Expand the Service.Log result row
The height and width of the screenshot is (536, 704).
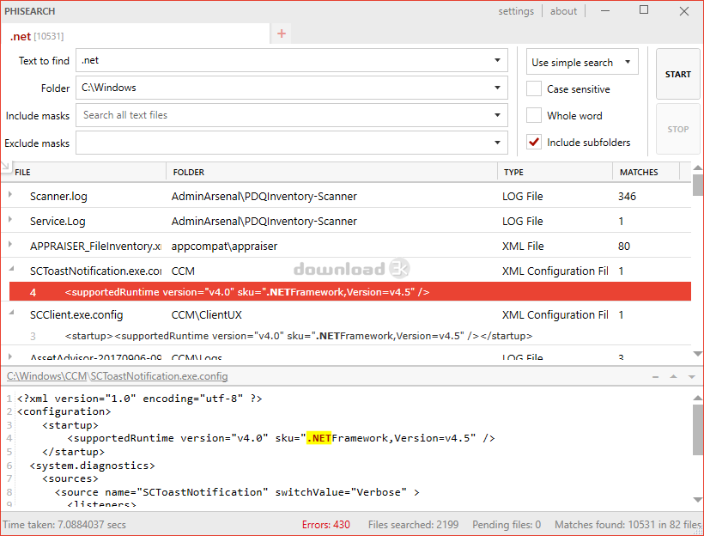pos(10,219)
